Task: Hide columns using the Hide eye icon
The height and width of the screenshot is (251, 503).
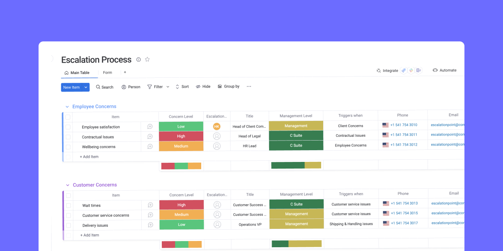Action: coord(203,87)
